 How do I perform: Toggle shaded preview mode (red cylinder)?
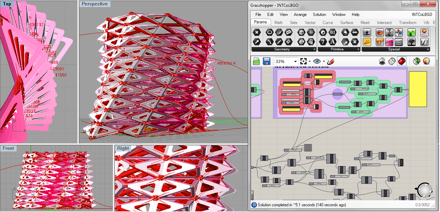coord(401,61)
